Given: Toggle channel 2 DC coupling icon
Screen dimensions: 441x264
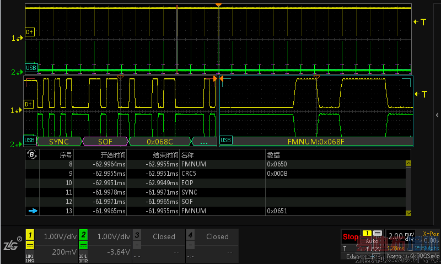Looking at the screenshot, I should (x=83, y=245).
